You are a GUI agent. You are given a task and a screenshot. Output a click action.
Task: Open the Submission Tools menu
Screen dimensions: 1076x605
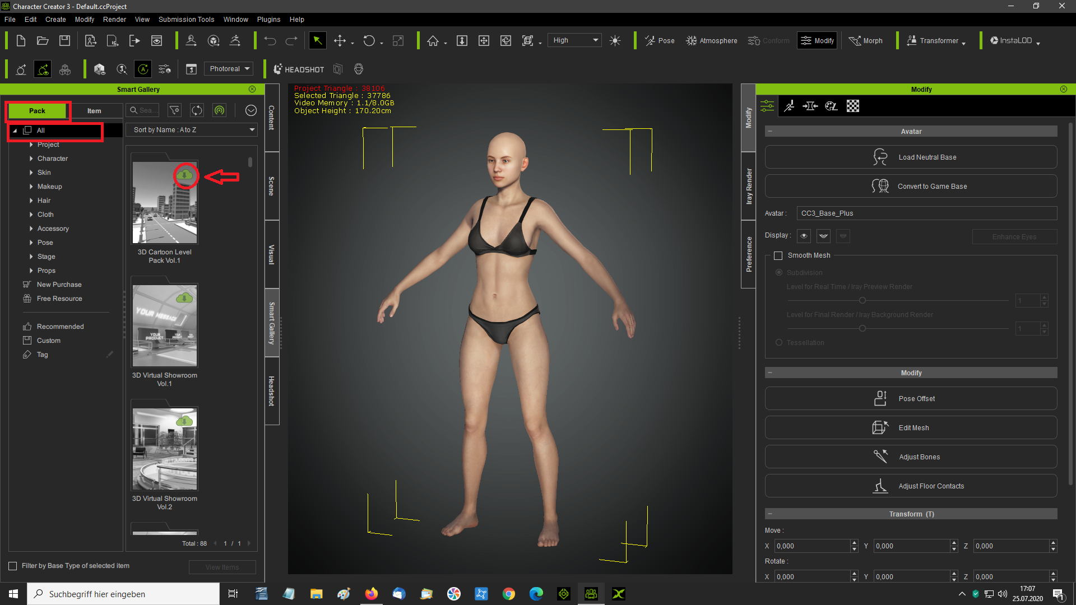[186, 19]
